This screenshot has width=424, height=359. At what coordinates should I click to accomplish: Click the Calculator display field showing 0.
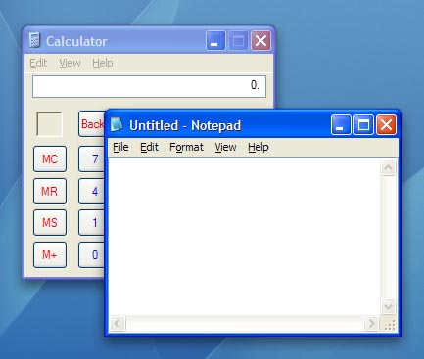coord(149,86)
